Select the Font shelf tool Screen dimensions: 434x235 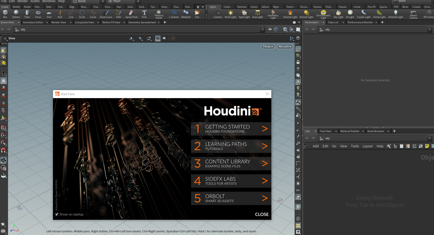click(144, 14)
